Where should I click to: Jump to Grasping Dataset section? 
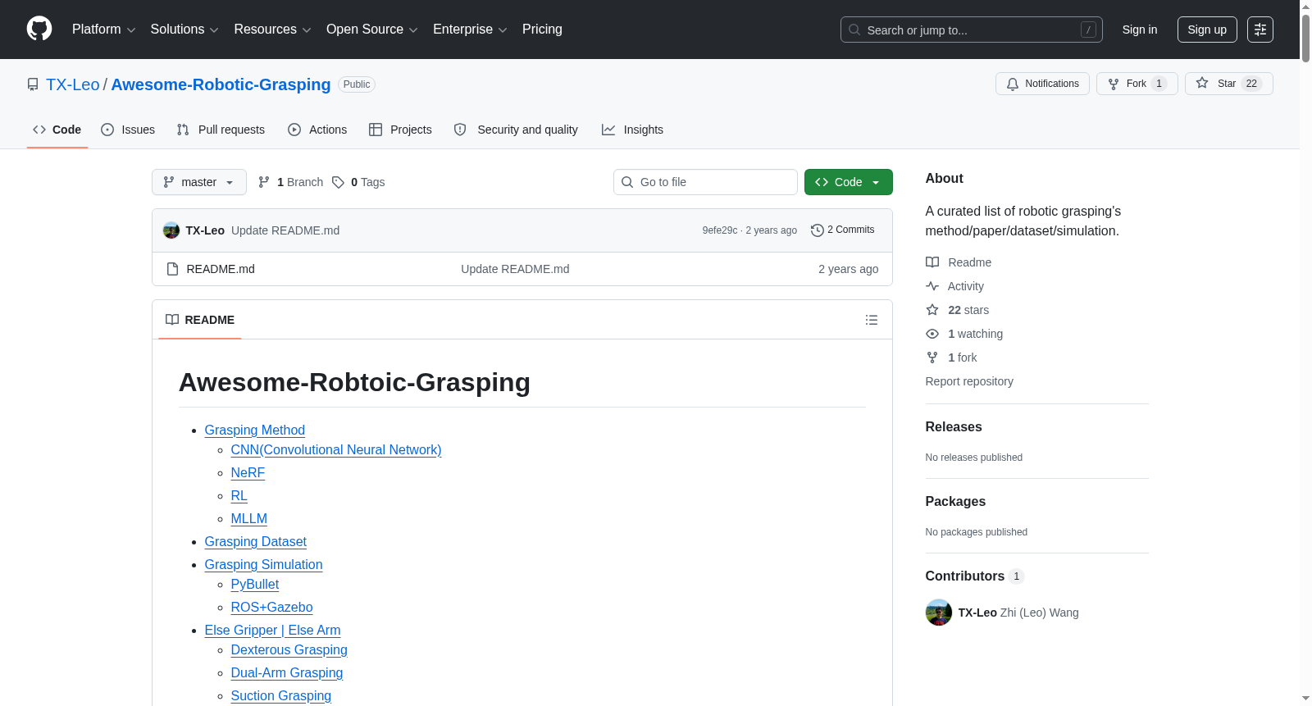coord(256,541)
